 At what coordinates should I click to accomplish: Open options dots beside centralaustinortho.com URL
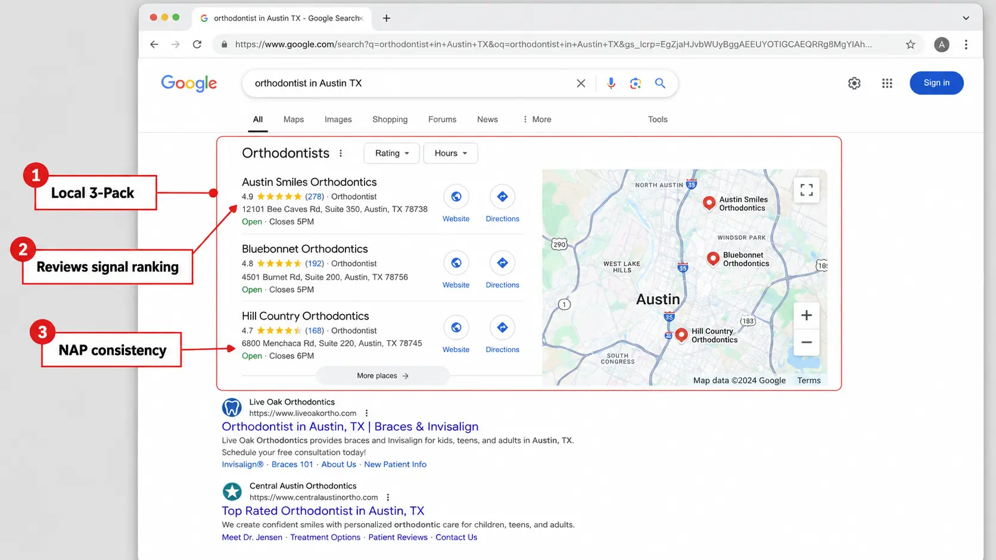388,497
